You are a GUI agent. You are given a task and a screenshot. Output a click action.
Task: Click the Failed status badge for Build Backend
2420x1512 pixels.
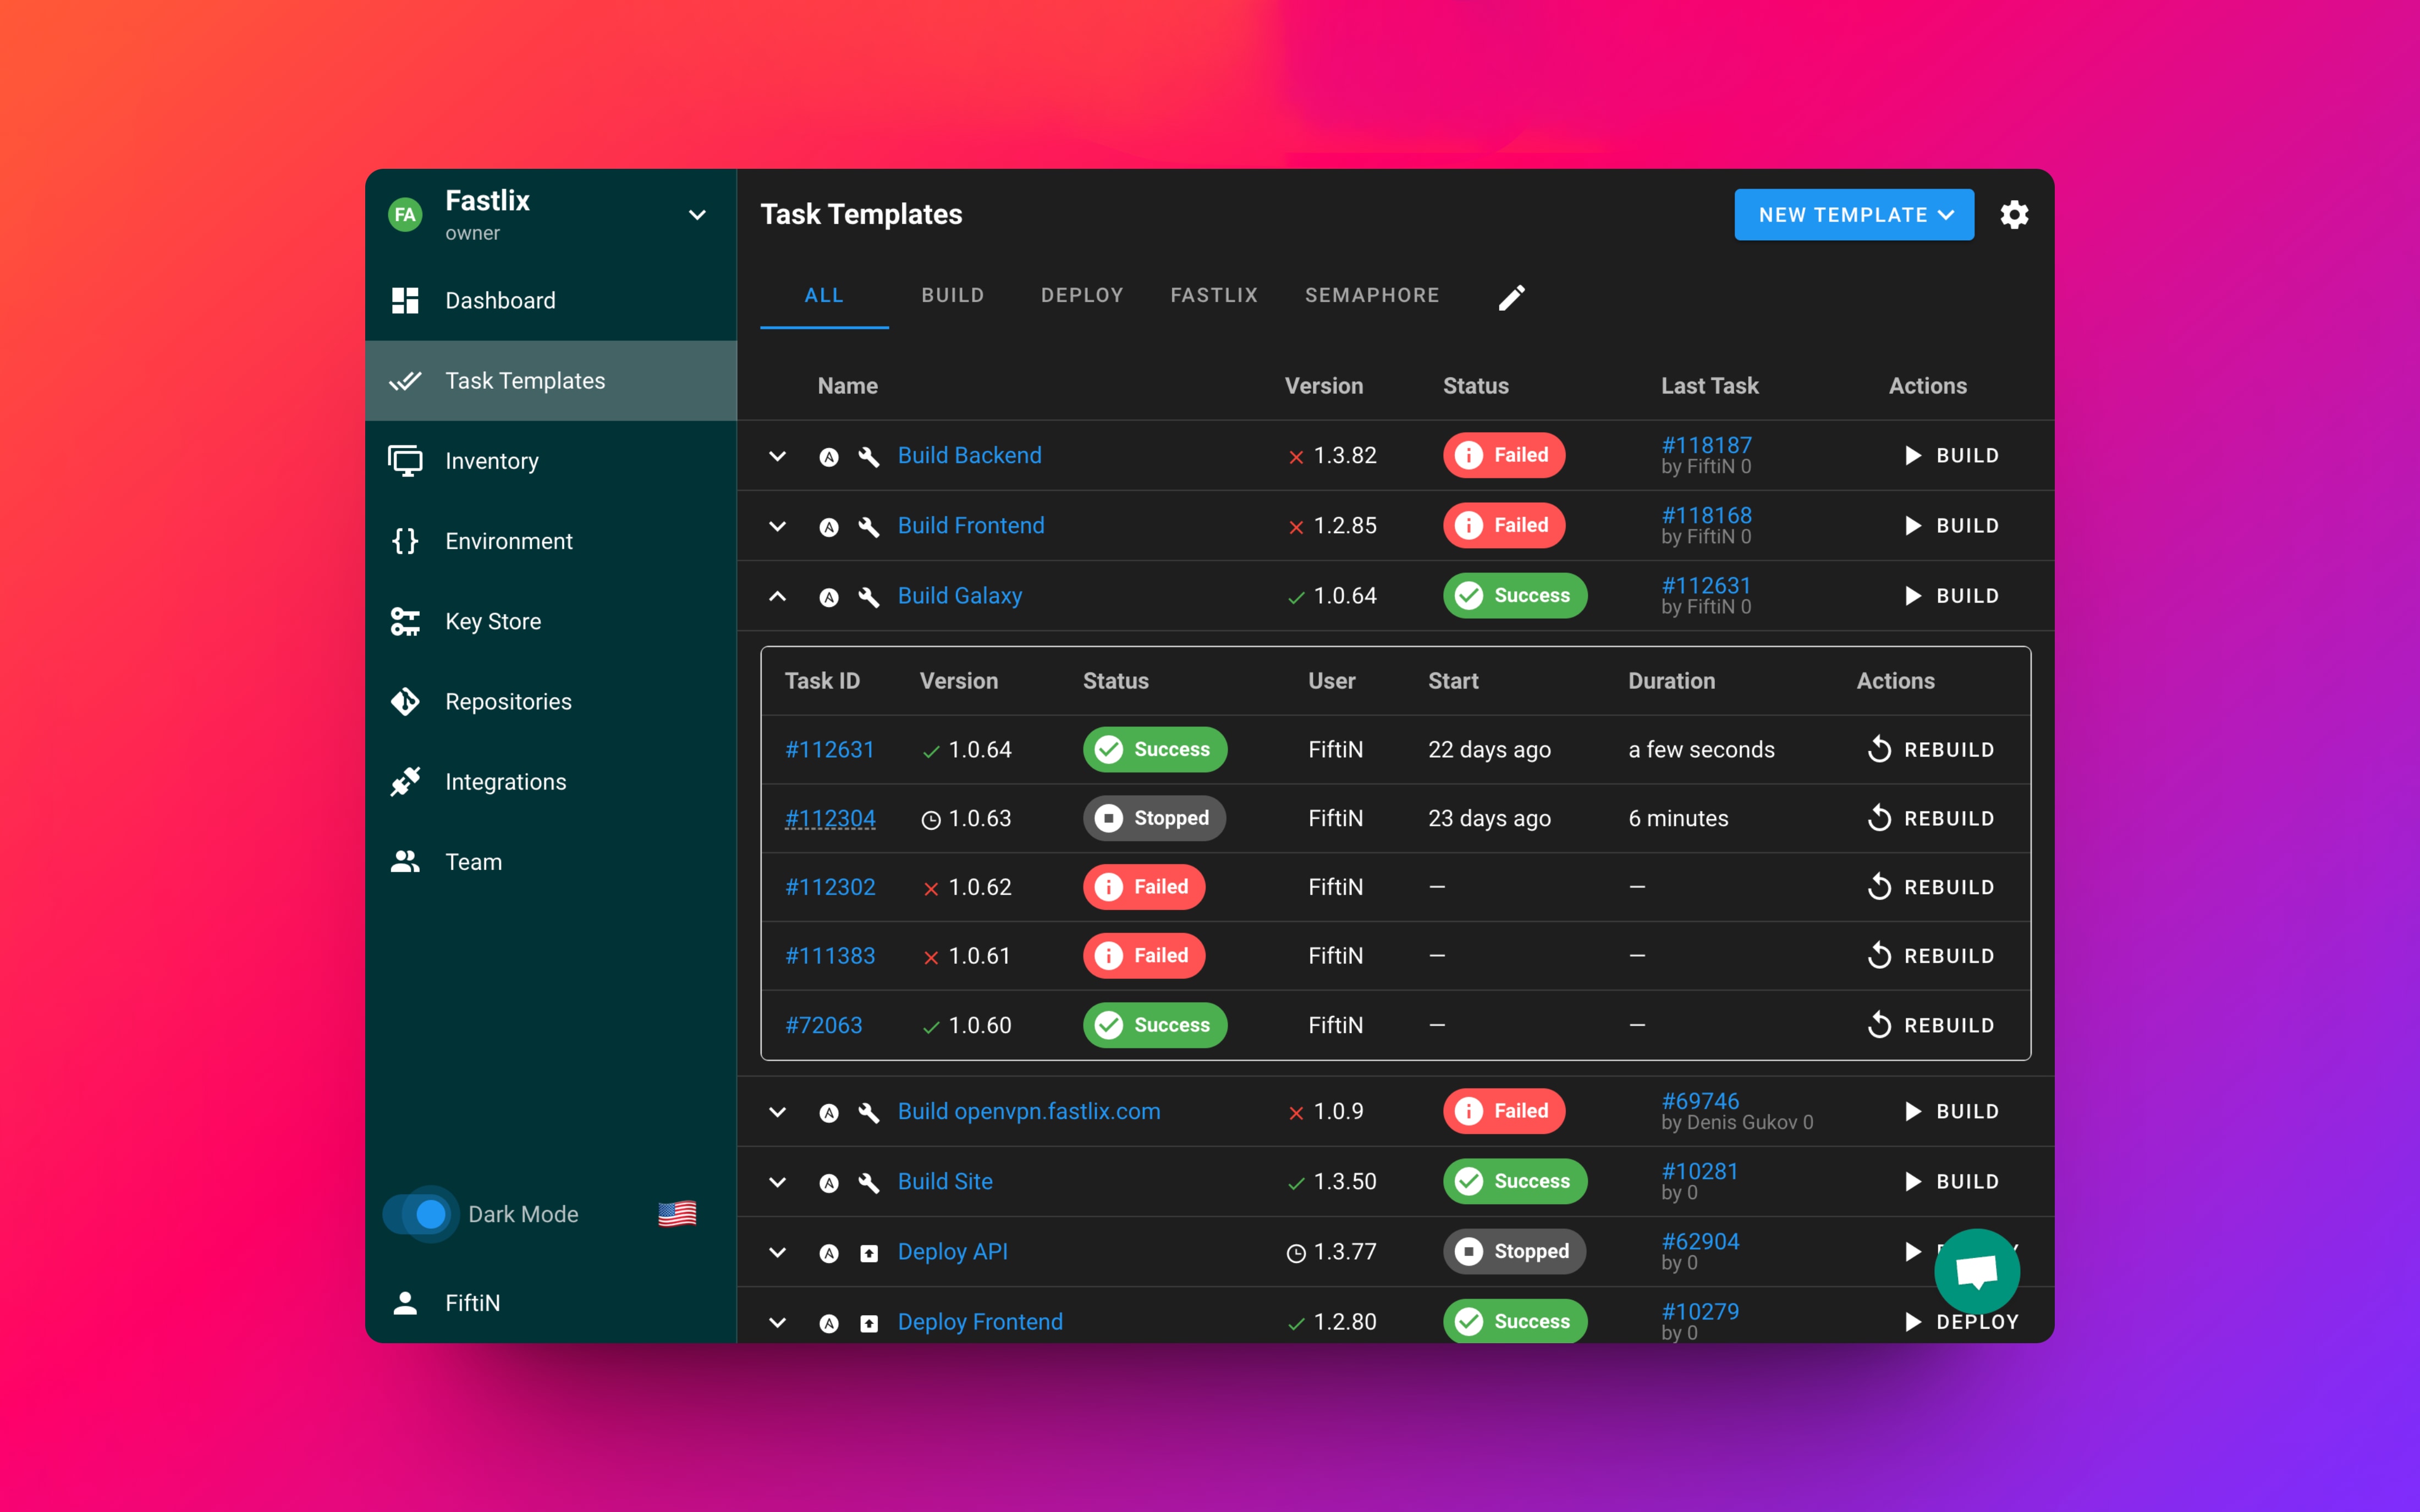tap(1503, 455)
